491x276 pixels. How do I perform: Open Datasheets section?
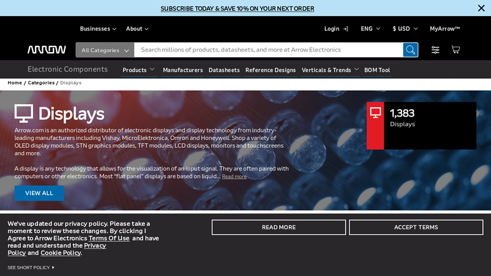[x=224, y=70]
